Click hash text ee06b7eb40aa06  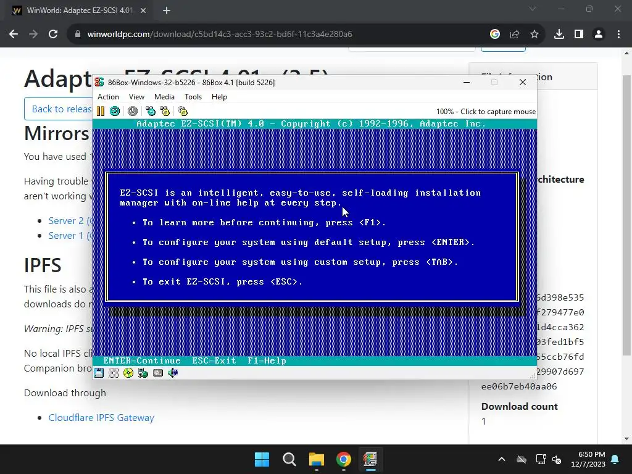[x=519, y=386]
